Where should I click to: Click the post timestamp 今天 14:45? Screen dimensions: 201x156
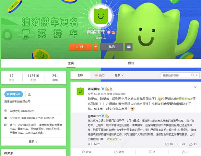point(94,94)
